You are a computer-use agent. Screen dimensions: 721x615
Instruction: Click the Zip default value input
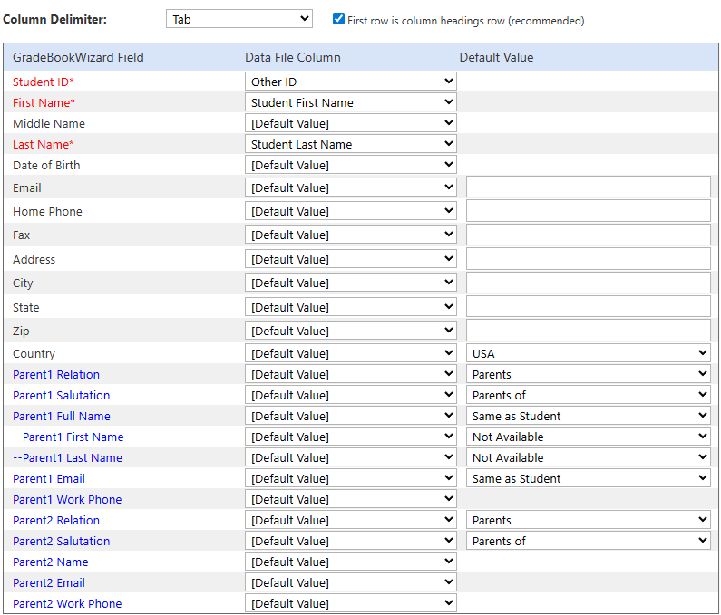(588, 331)
